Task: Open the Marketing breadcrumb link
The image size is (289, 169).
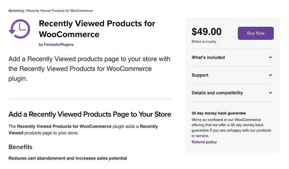Action: (16, 11)
